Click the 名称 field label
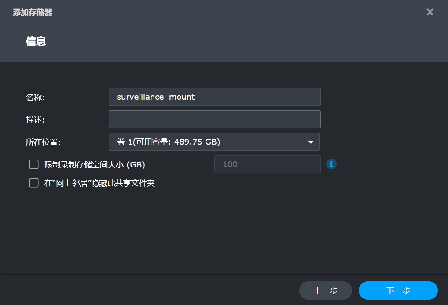The height and width of the screenshot is (305, 448). pyautogui.click(x=35, y=98)
